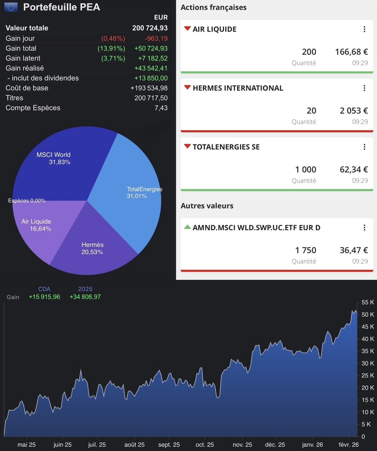Viewport: 377px width, 451px height.
Task: Open the Hermes International options menu
Action: coord(364,88)
